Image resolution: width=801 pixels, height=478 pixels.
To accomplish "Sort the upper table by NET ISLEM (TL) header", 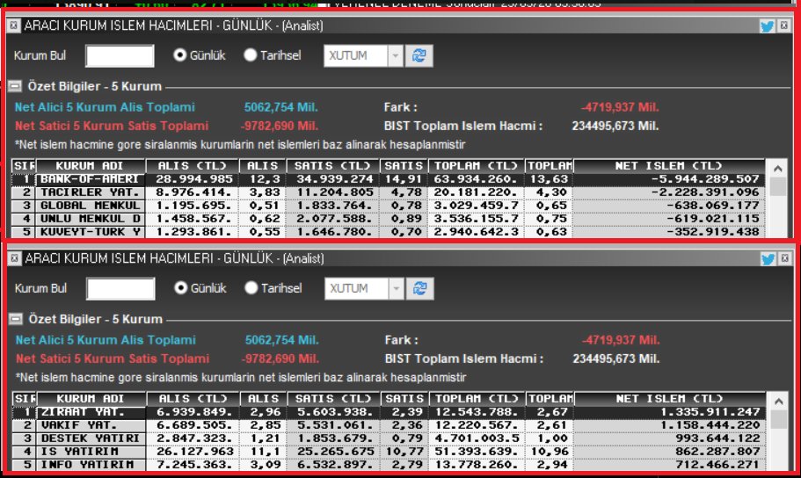I will (x=669, y=166).
